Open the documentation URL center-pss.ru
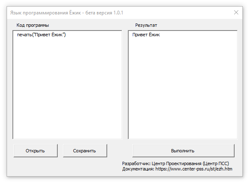The width and height of the screenshot is (249, 182). tap(194, 169)
